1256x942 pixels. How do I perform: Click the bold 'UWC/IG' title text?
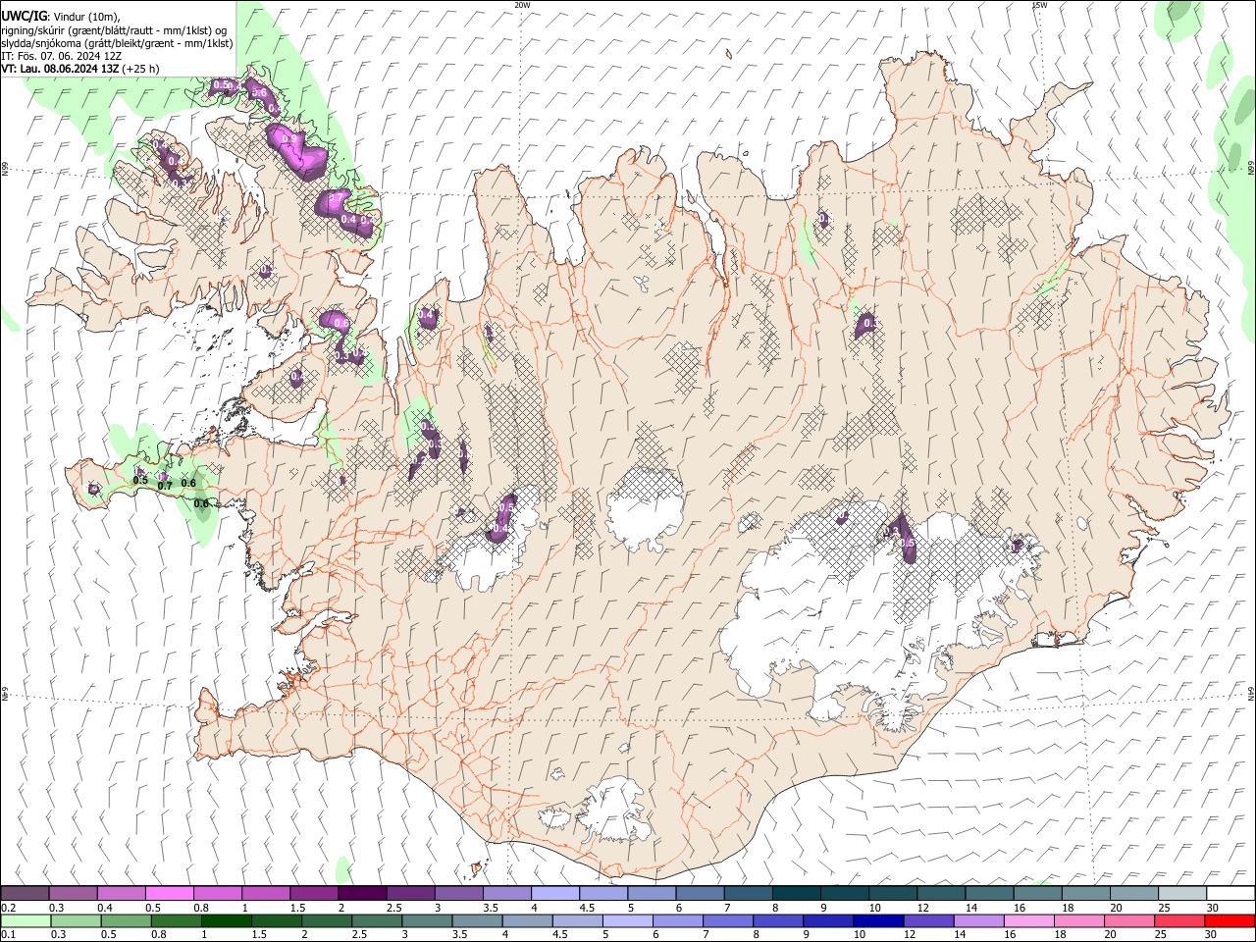(x=24, y=16)
